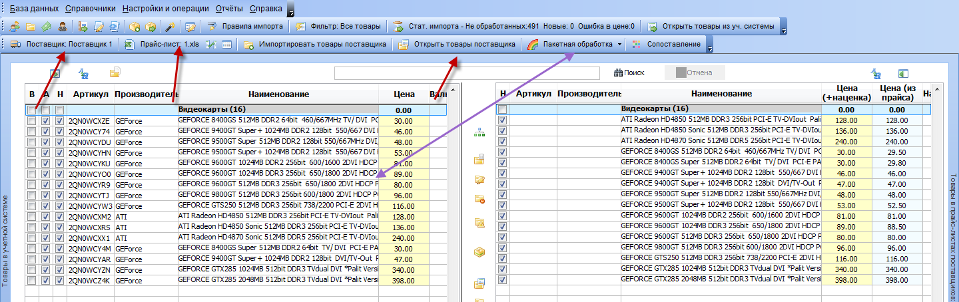Open the Пакетная обработка dropdown arrow
This screenshot has width=959, height=302.
pos(619,45)
